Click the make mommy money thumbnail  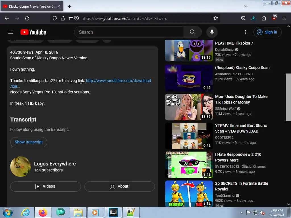(189, 107)
